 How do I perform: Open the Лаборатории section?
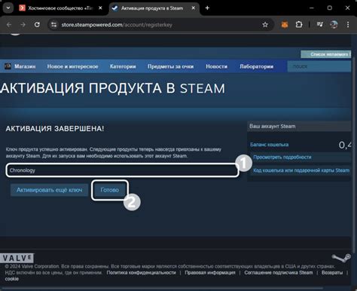(x=256, y=66)
